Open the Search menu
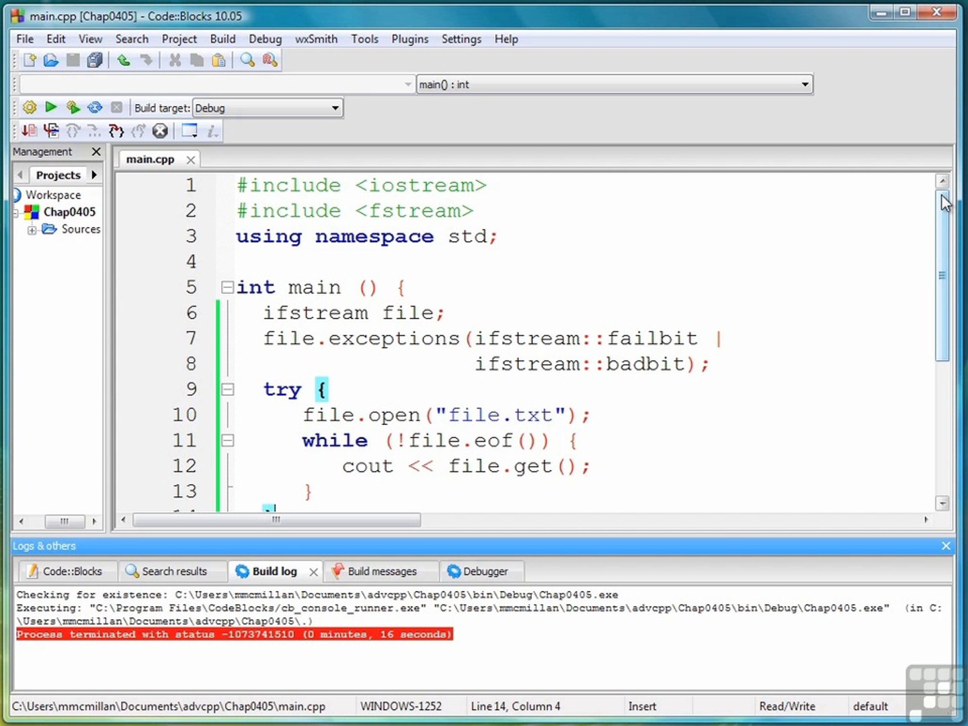Image resolution: width=968 pixels, height=726 pixels. 132,39
